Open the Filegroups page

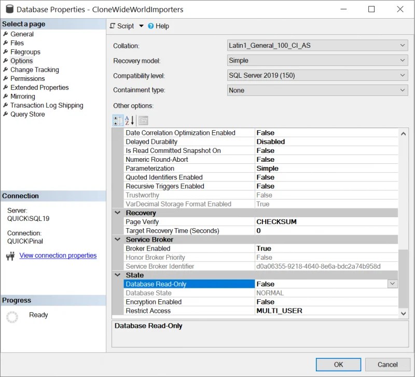(25, 52)
